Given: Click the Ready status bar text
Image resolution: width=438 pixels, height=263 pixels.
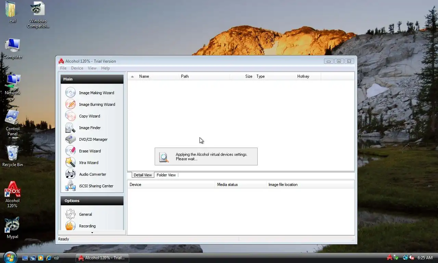Looking at the screenshot, I should pyautogui.click(x=64, y=239).
